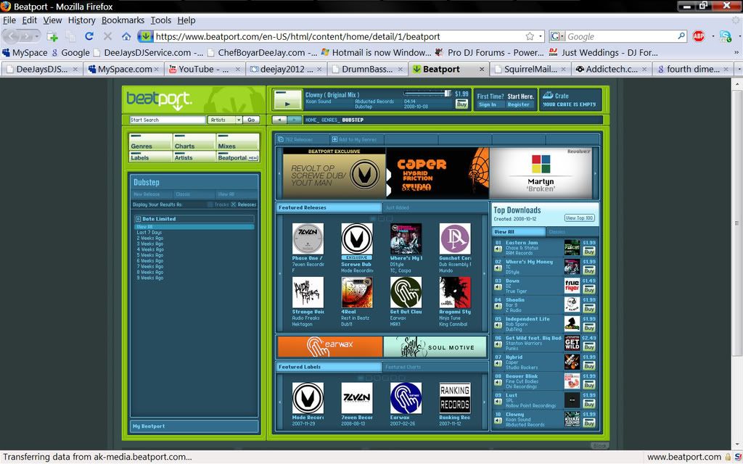
Task: Enable the Tracks display checkbox
Action: tap(210, 204)
